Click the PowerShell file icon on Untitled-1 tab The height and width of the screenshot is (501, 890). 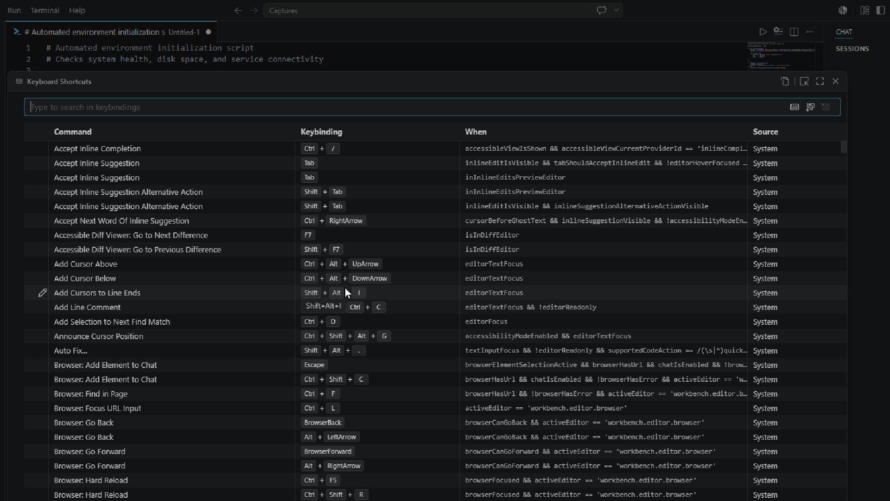tap(17, 32)
